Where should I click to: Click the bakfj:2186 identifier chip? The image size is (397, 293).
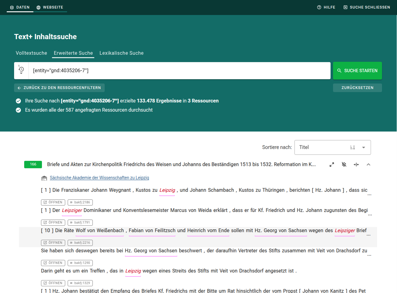(x=80, y=202)
